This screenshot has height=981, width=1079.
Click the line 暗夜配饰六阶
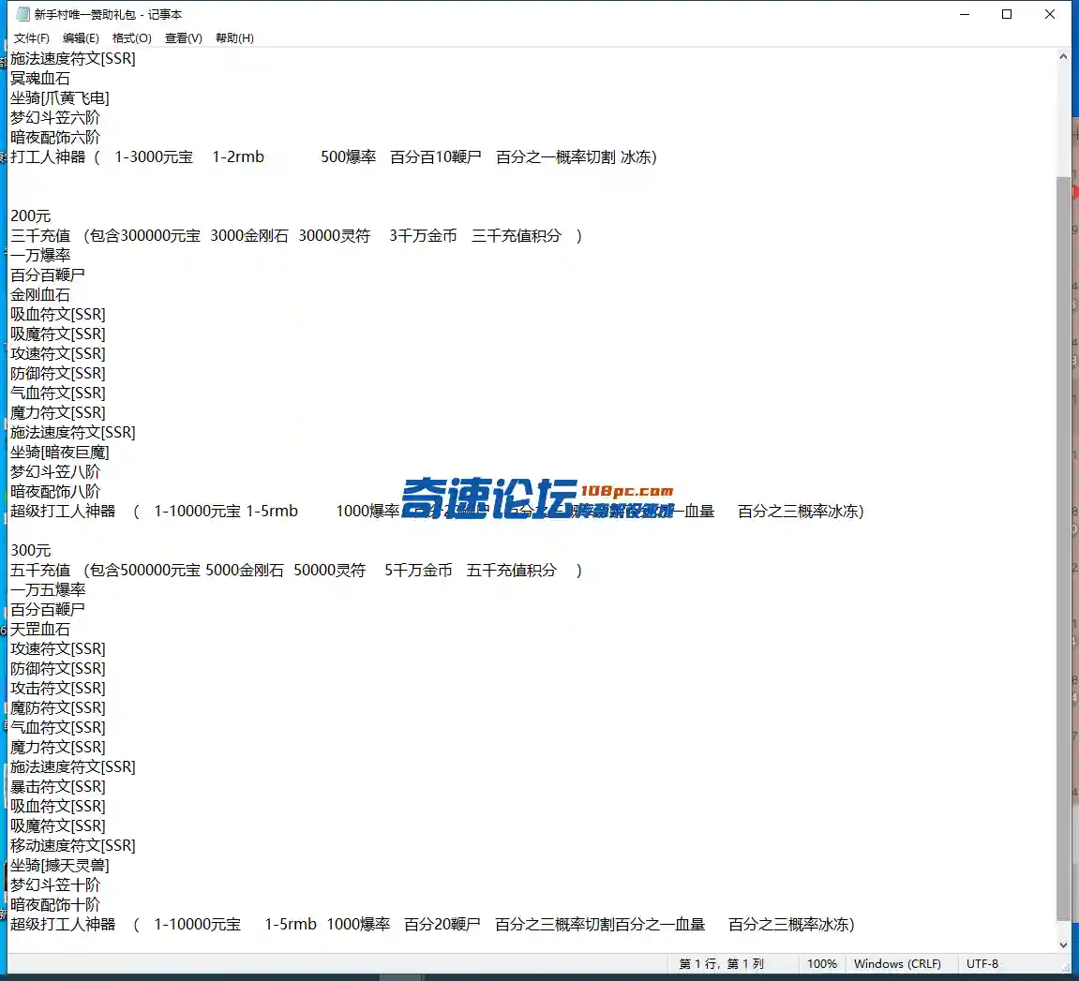(55, 138)
